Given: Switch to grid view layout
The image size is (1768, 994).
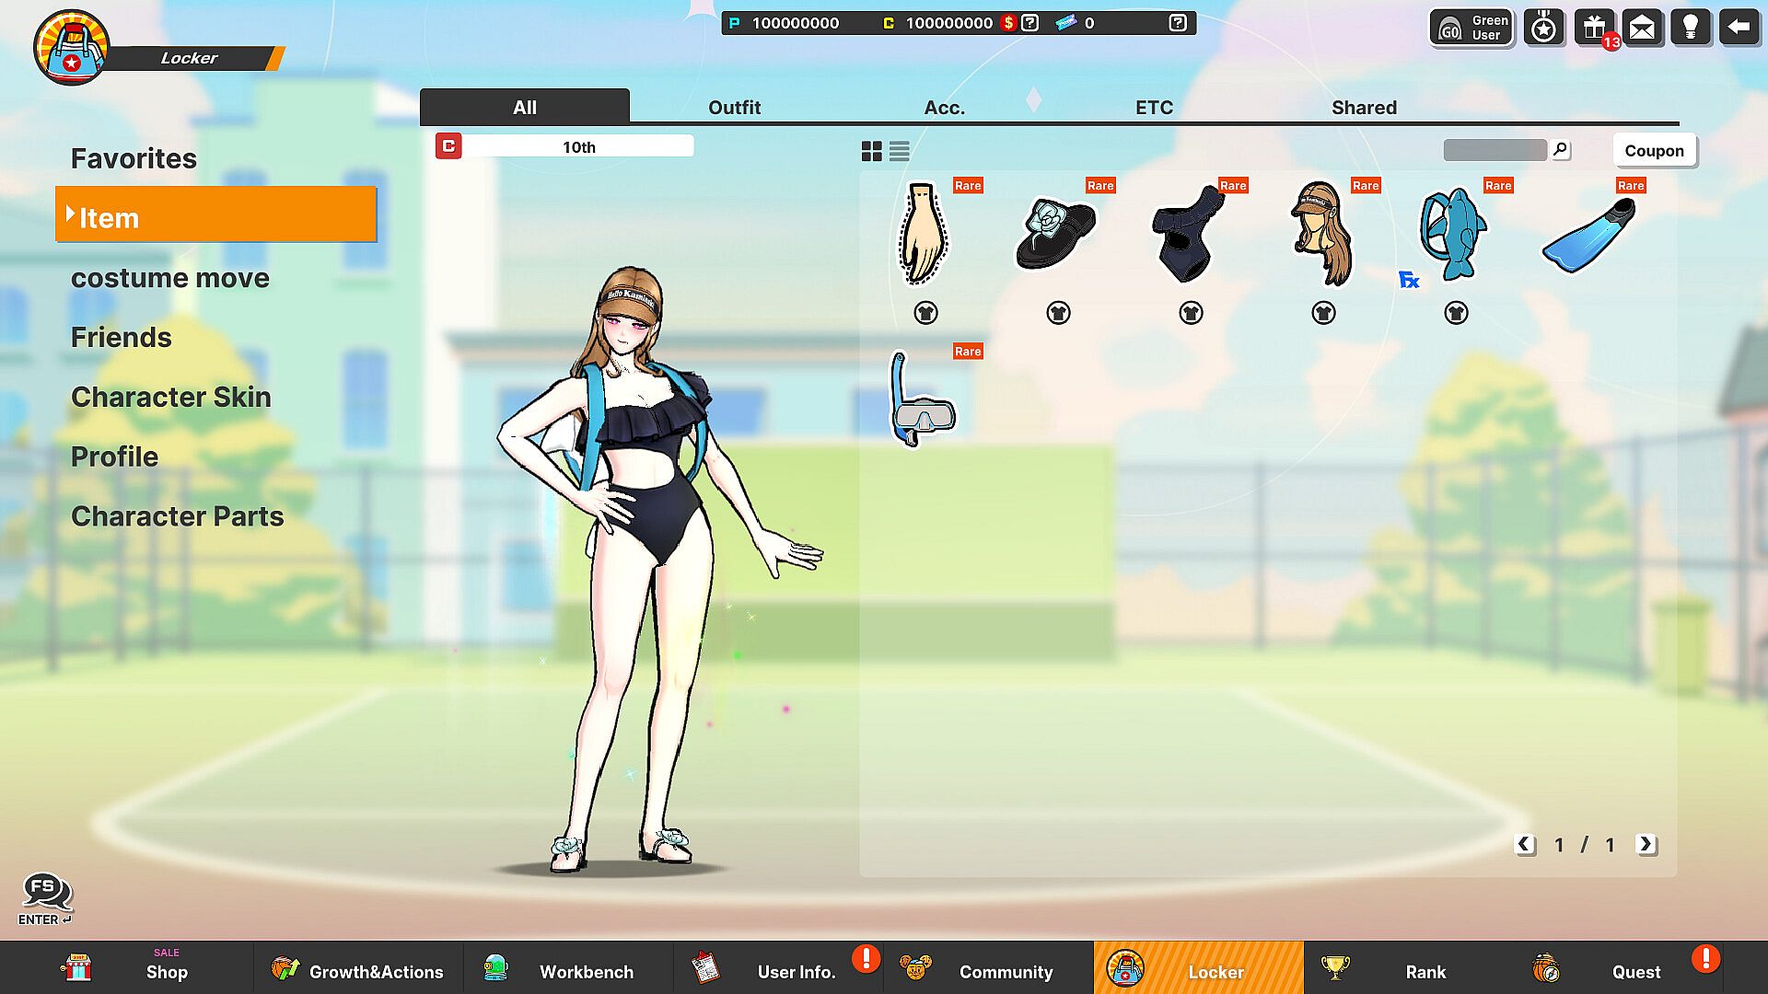Looking at the screenshot, I should pyautogui.click(x=871, y=151).
